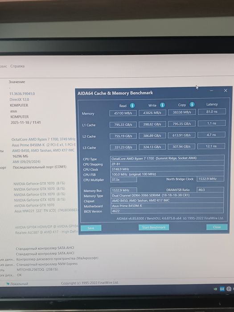Image resolution: width=234 pixels, height=312 pixels.
Task: Click L3 Cache Latency value 12.1 ns
Action: (x=211, y=146)
